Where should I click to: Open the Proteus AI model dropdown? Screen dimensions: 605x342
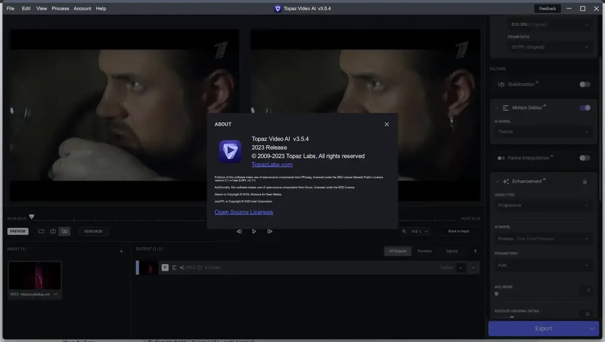click(x=543, y=239)
